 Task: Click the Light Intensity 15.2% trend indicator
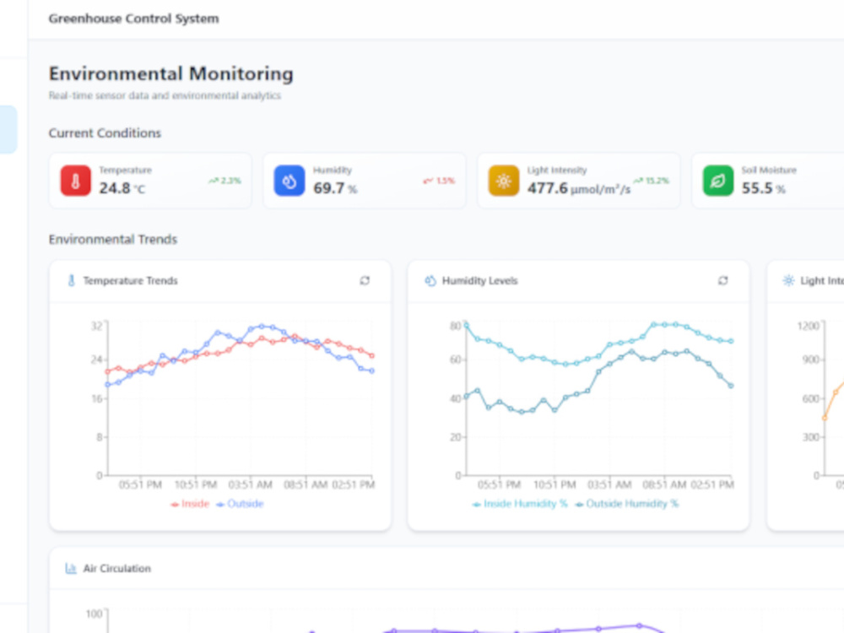click(x=652, y=181)
